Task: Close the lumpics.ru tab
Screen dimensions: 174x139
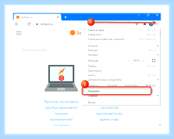Action: click(58, 17)
